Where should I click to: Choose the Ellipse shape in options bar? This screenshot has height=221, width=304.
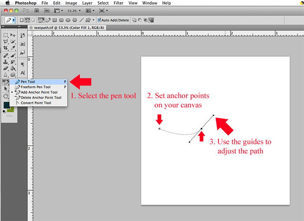[68, 20]
